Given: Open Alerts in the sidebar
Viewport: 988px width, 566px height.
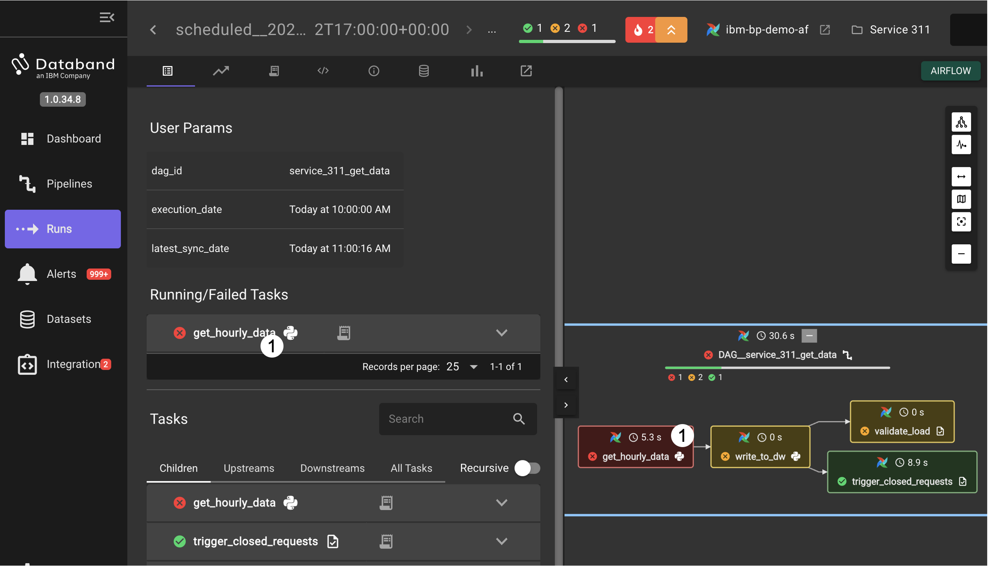Looking at the screenshot, I should click(x=61, y=274).
